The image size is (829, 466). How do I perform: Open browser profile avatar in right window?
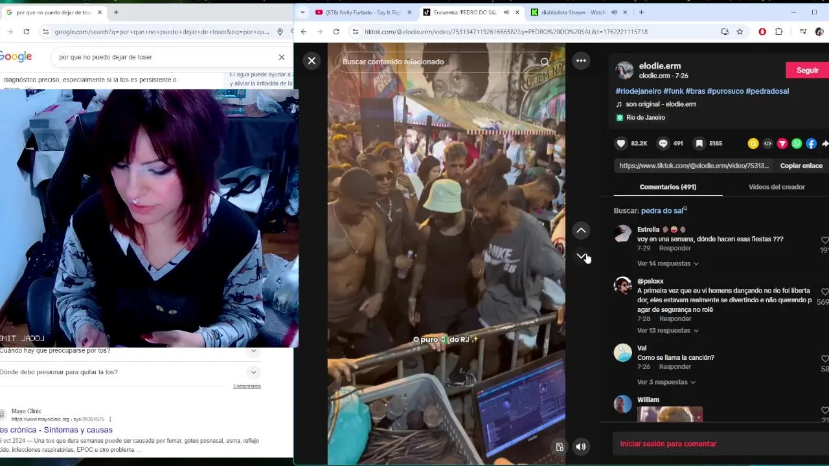819,32
